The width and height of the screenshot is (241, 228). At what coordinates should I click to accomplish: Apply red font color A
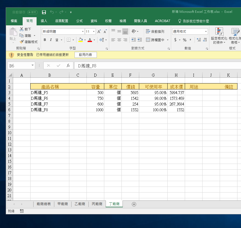[90, 40]
